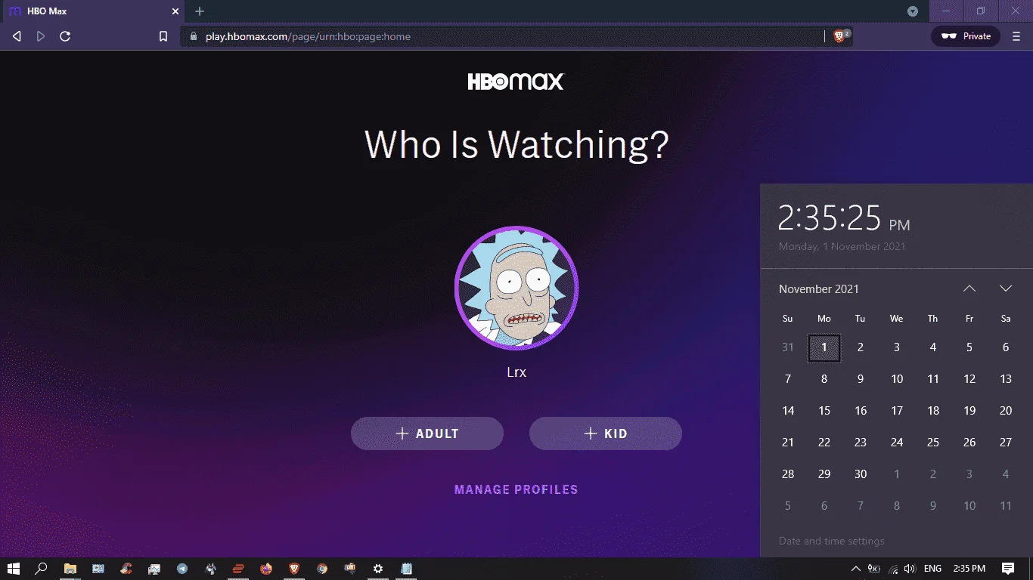The width and height of the screenshot is (1033, 580).
Task: Open Manage Profiles
Action: [x=516, y=489]
